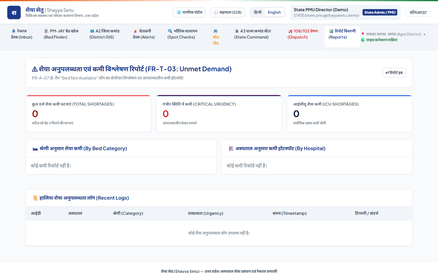
Task: Click the Shayya Setu logo icon
Action: tap(14, 12)
